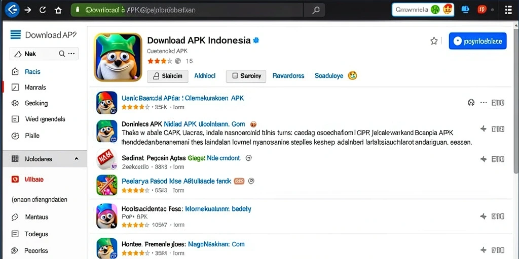The image size is (519, 259).
Task: Click sparkle icon in Doninleca APK row
Action: click(x=484, y=129)
